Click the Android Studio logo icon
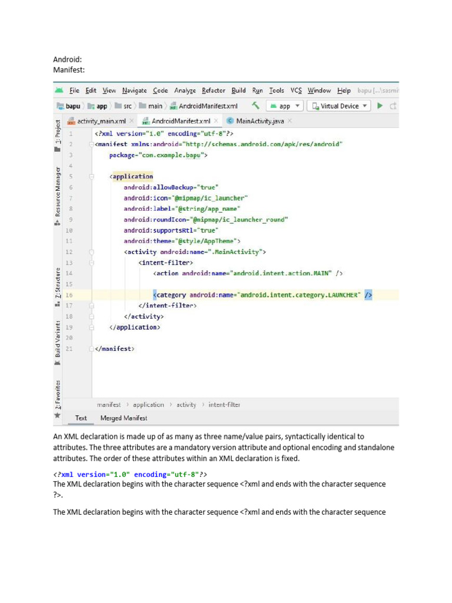 (59, 91)
